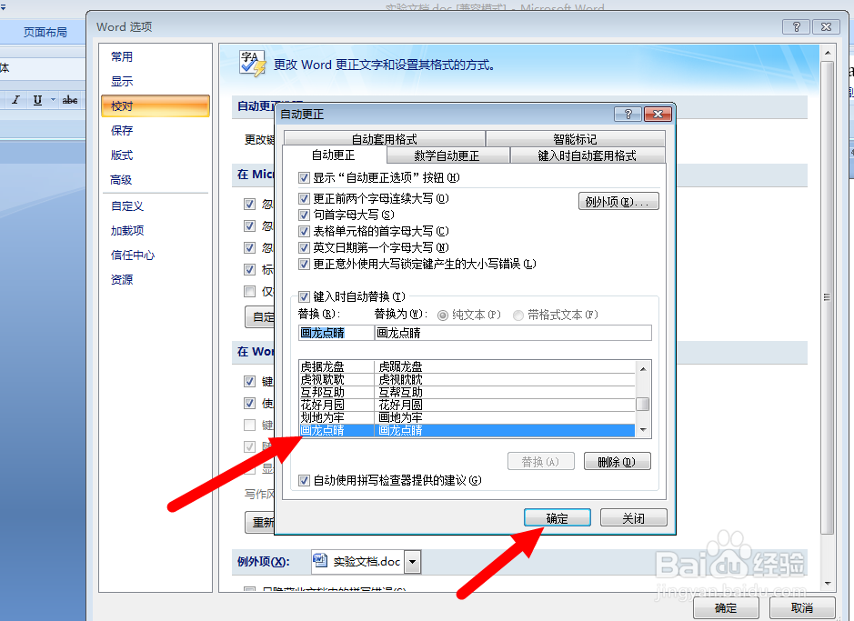Image resolution: width=854 pixels, height=621 pixels.
Task: Click 取消 at bottom of Word Options
Action: 802,608
